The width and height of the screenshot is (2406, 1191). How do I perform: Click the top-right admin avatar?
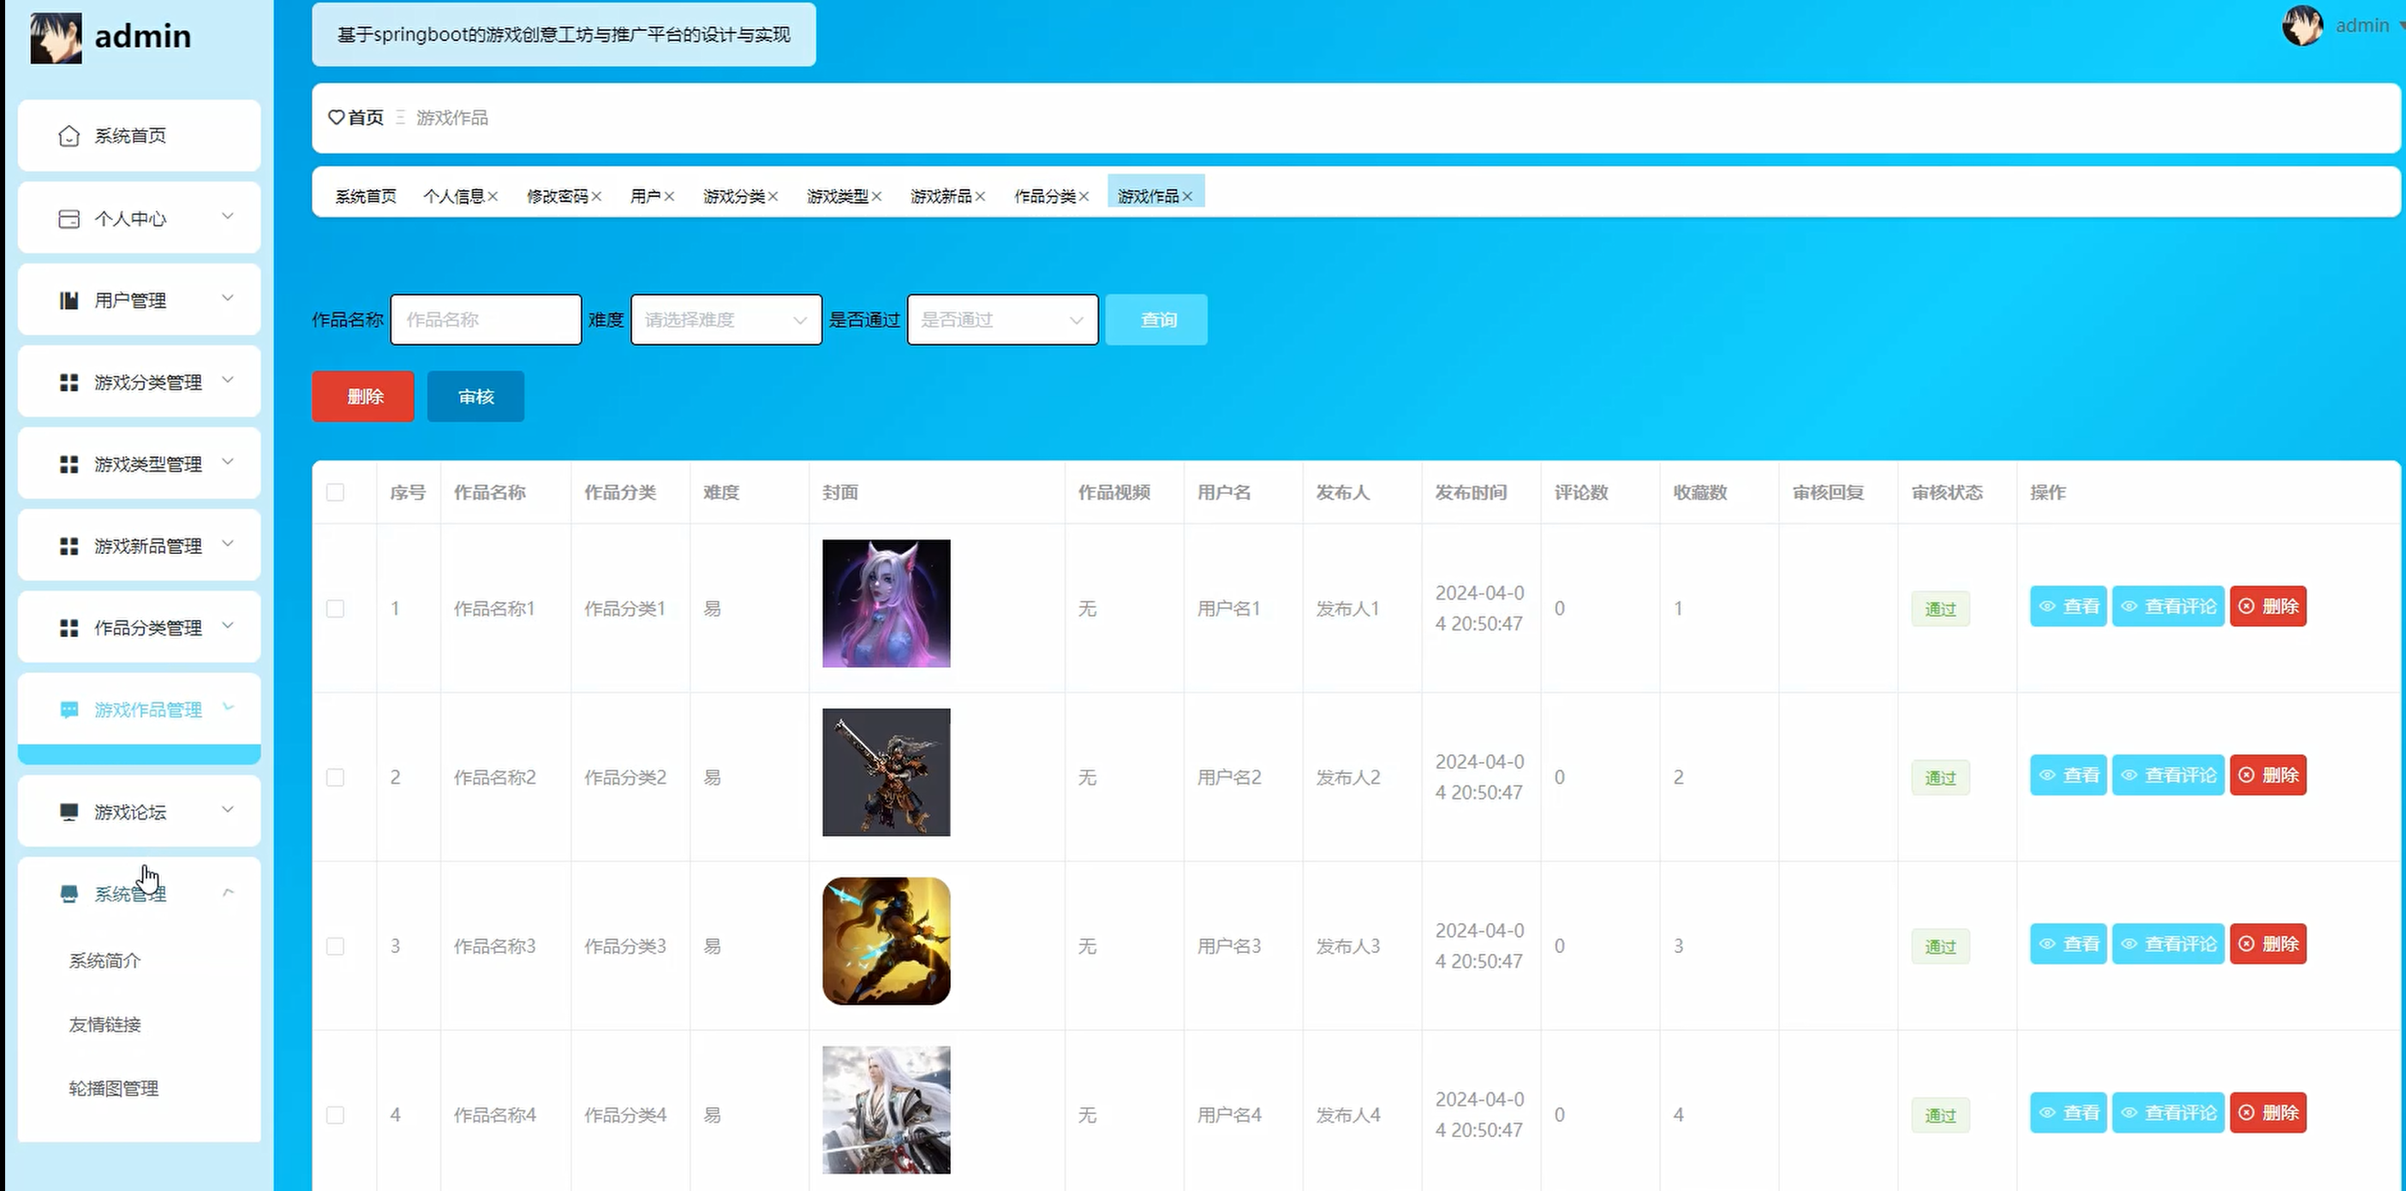click(2302, 25)
